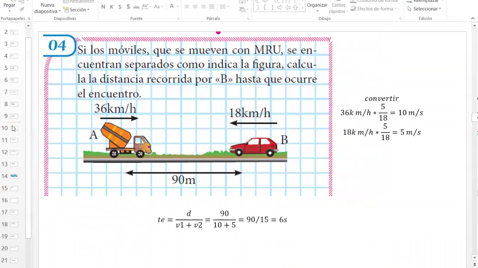The image size is (478, 268).
Task: Align text to the left
Action: pyautogui.click(x=187, y=7)
